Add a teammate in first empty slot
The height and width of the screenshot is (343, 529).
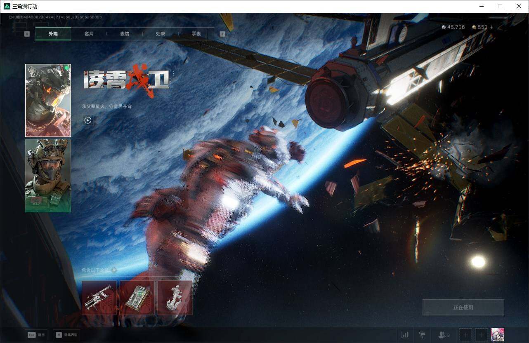click(465, 335)
